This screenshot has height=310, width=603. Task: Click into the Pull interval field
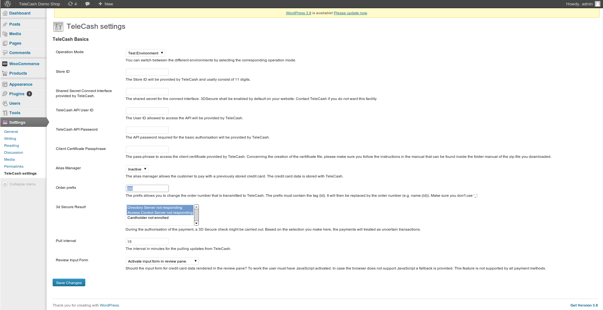point(147,241)
